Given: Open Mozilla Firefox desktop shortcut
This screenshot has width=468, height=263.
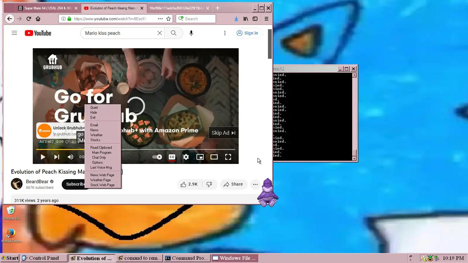Looking at the screenshot, I should [x=11, y=236].
